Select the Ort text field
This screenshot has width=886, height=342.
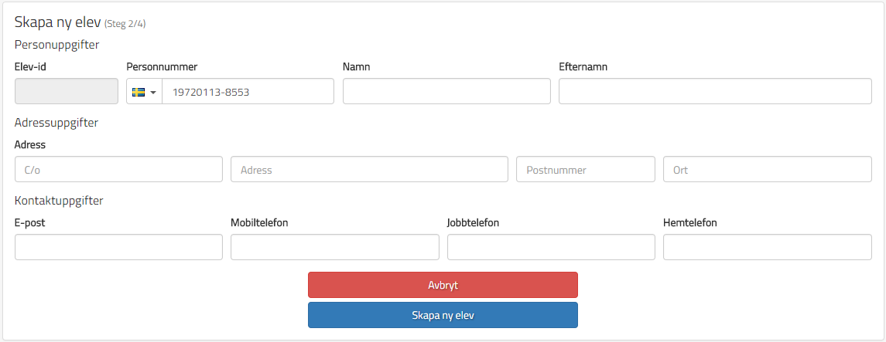767,170
